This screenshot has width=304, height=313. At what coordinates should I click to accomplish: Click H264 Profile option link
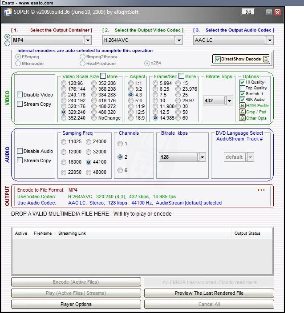258,106
